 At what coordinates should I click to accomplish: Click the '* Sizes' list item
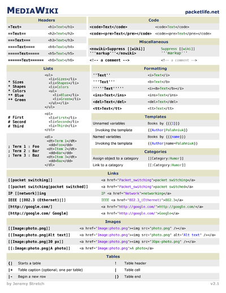[16, 82]
